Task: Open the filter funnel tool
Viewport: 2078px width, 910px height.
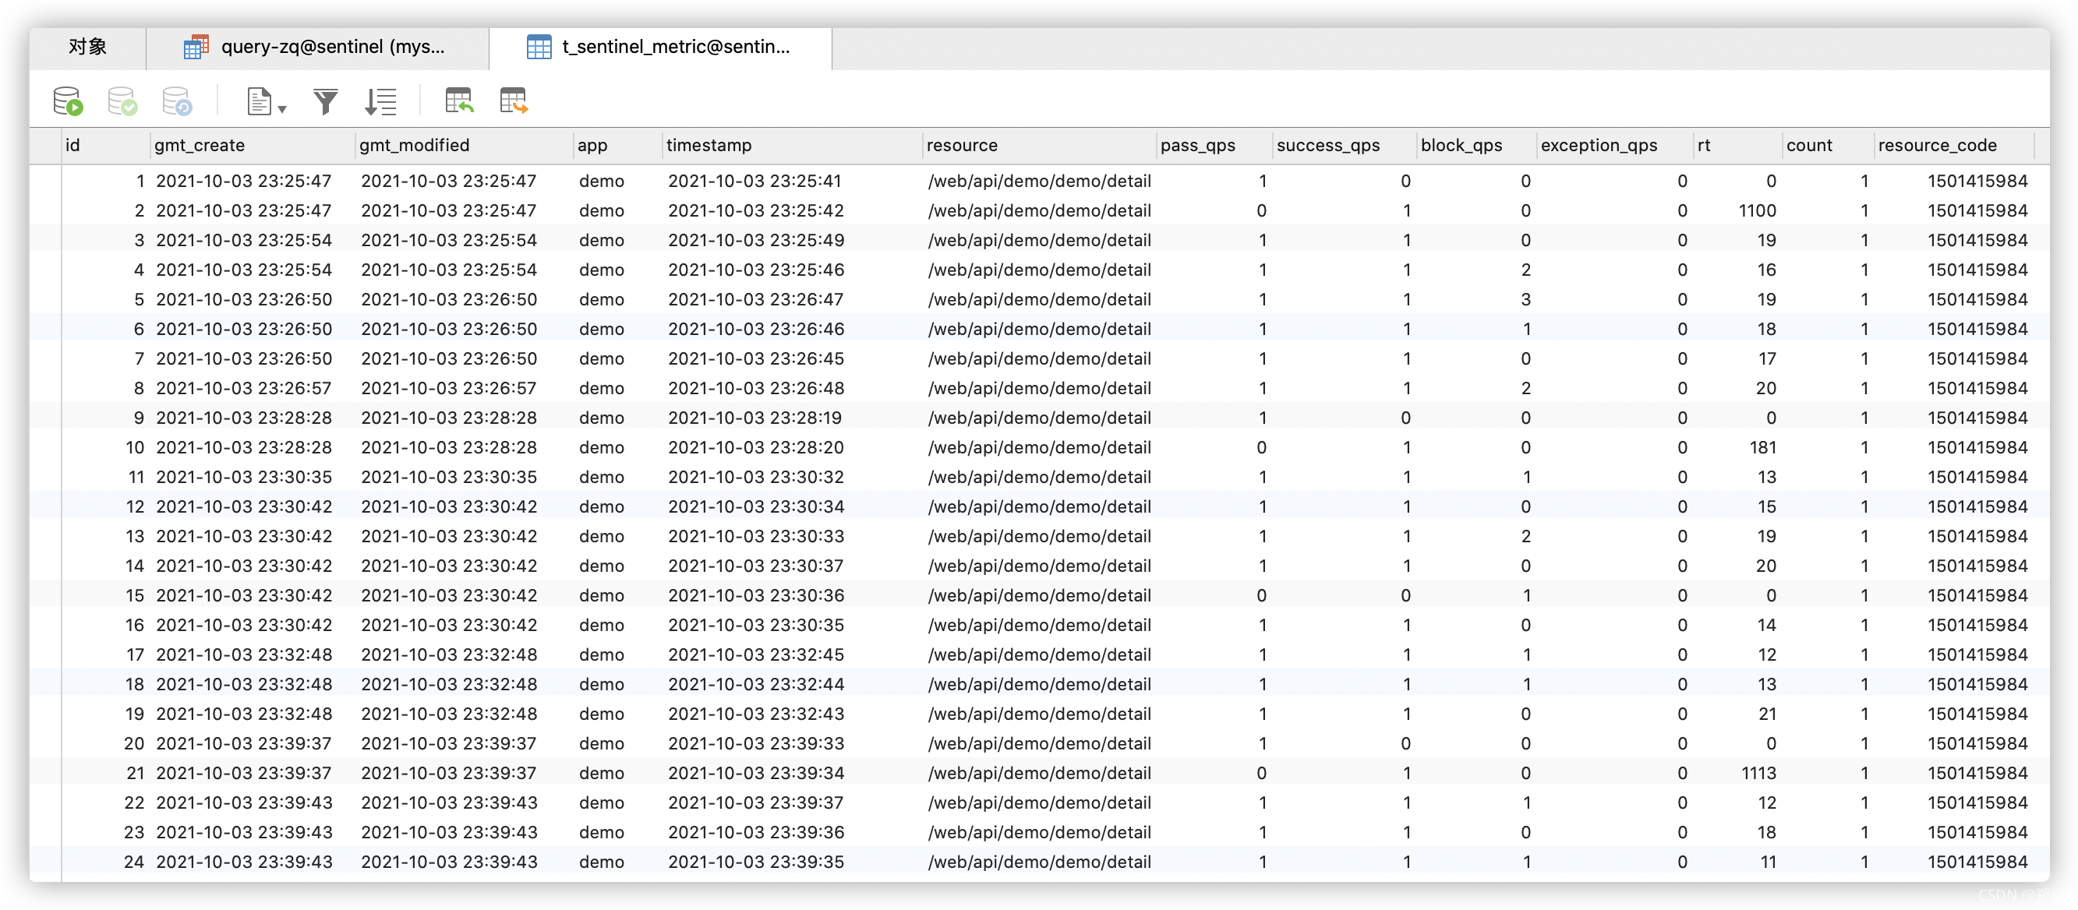Action: coord(326,101)
